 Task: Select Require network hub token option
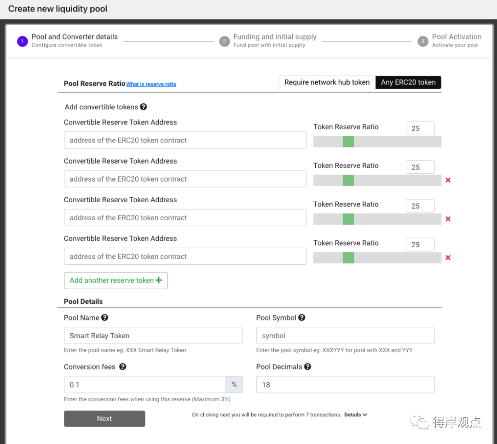point(327,82)
